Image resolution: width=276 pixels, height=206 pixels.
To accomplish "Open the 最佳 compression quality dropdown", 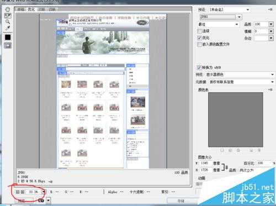I will coord(218,24).
